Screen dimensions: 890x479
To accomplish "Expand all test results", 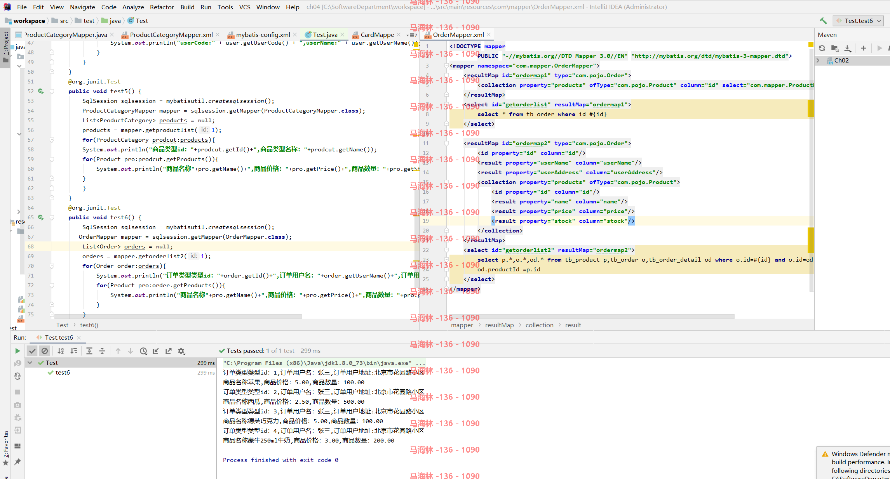I will [x=89, y=351].
